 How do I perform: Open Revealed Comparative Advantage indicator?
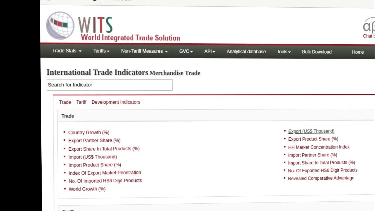[321, 178]
